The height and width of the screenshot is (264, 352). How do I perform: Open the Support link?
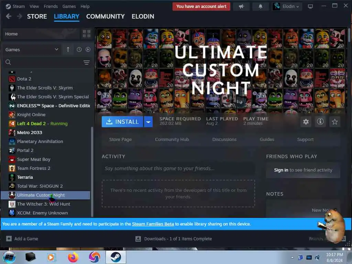305,140
